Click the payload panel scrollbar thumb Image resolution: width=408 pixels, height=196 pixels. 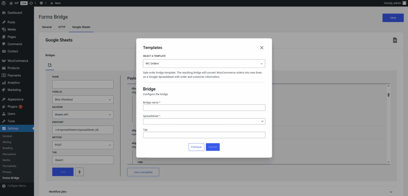[x=388, y=95]
